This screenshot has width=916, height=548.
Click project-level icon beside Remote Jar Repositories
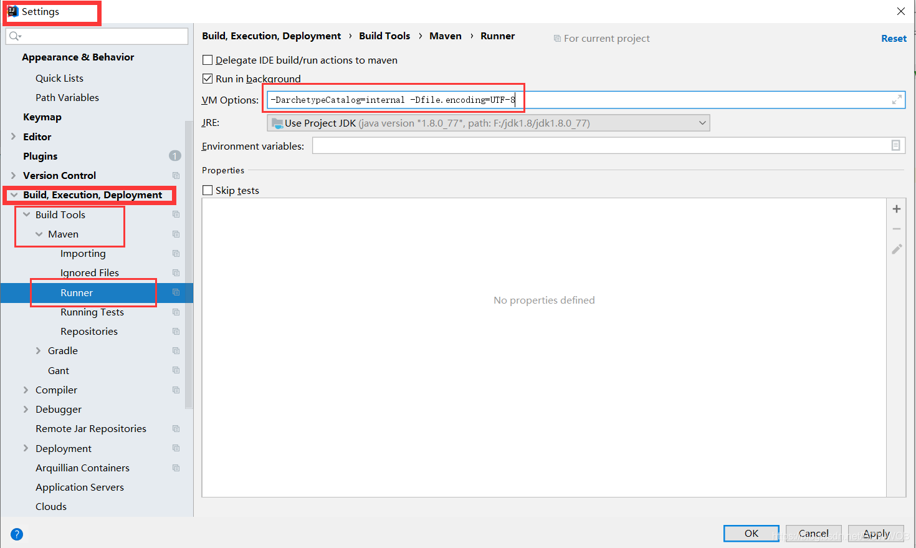coord(176,429)
